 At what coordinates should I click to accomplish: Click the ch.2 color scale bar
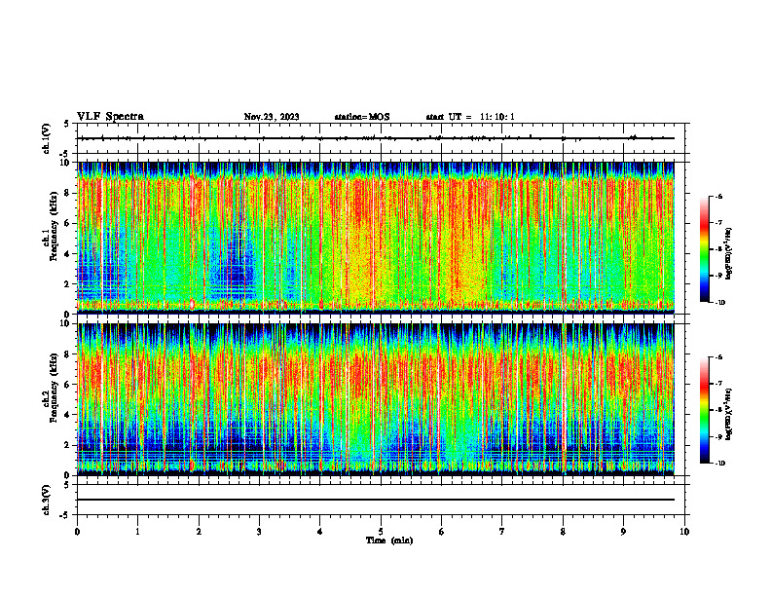(x=704, y=410)
